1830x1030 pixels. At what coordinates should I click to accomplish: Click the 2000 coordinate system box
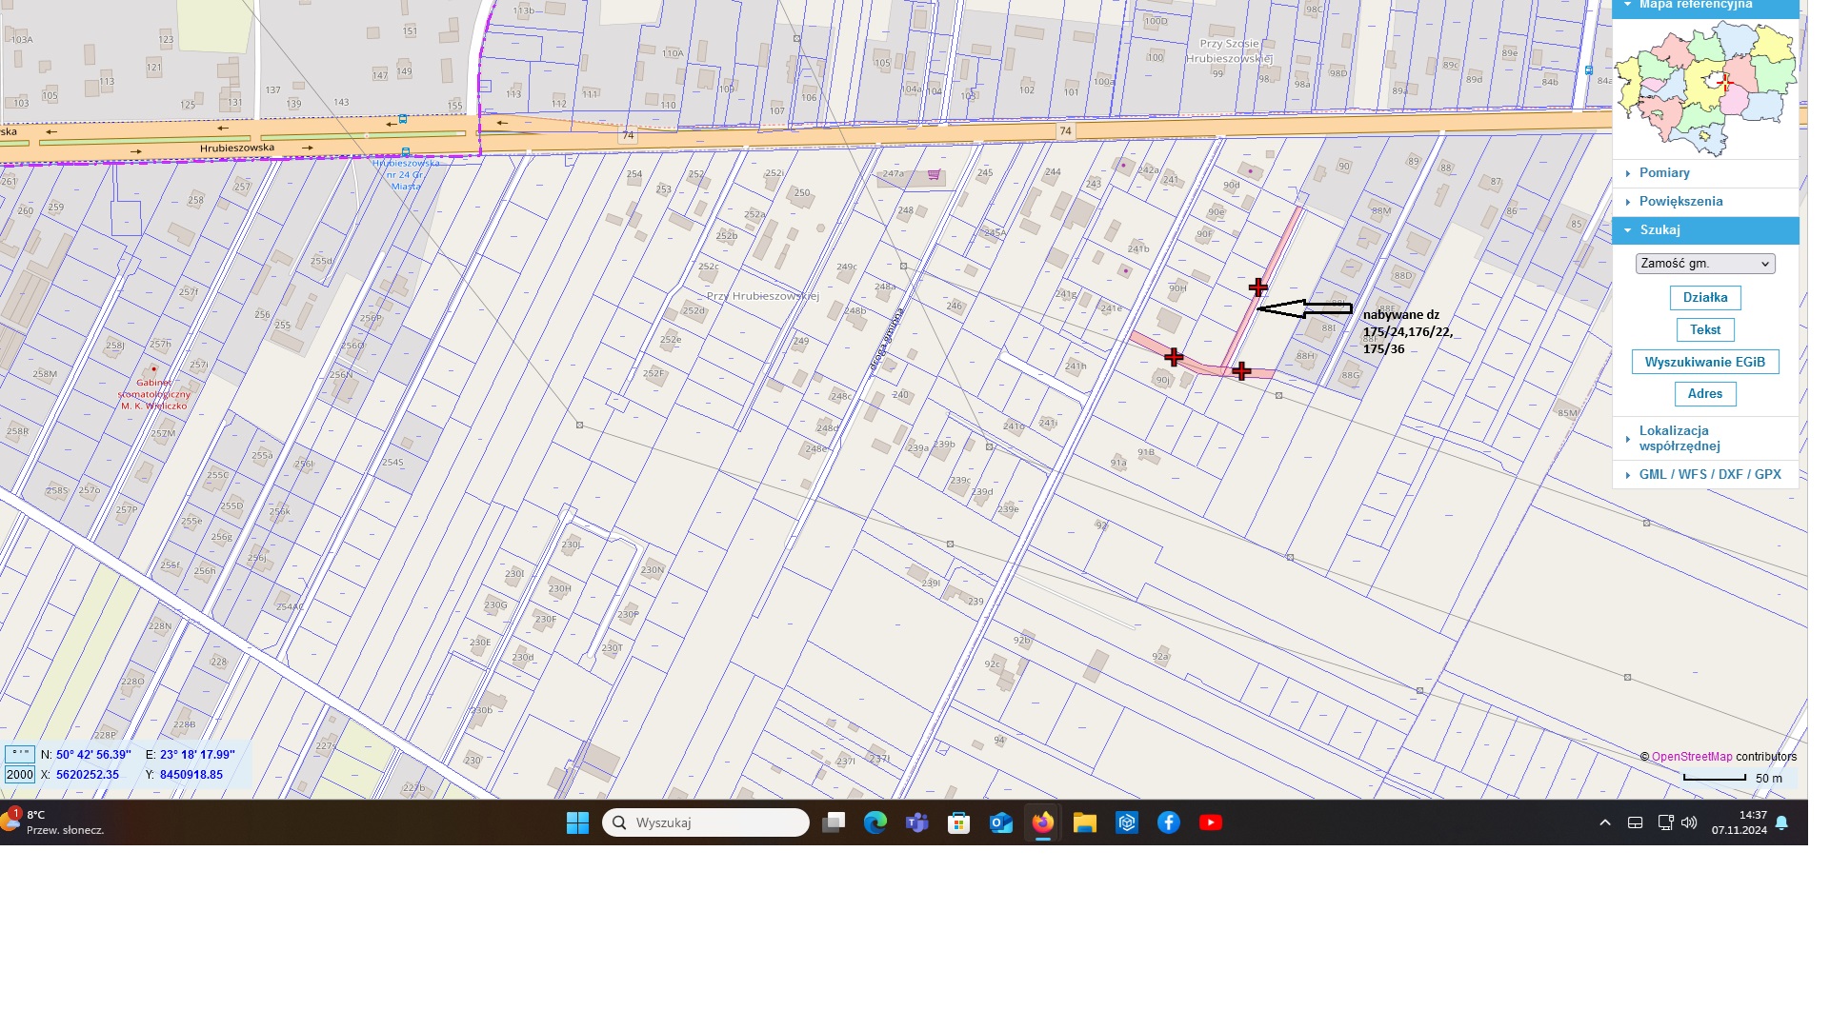pyautogui.click(x=20, y=775)
